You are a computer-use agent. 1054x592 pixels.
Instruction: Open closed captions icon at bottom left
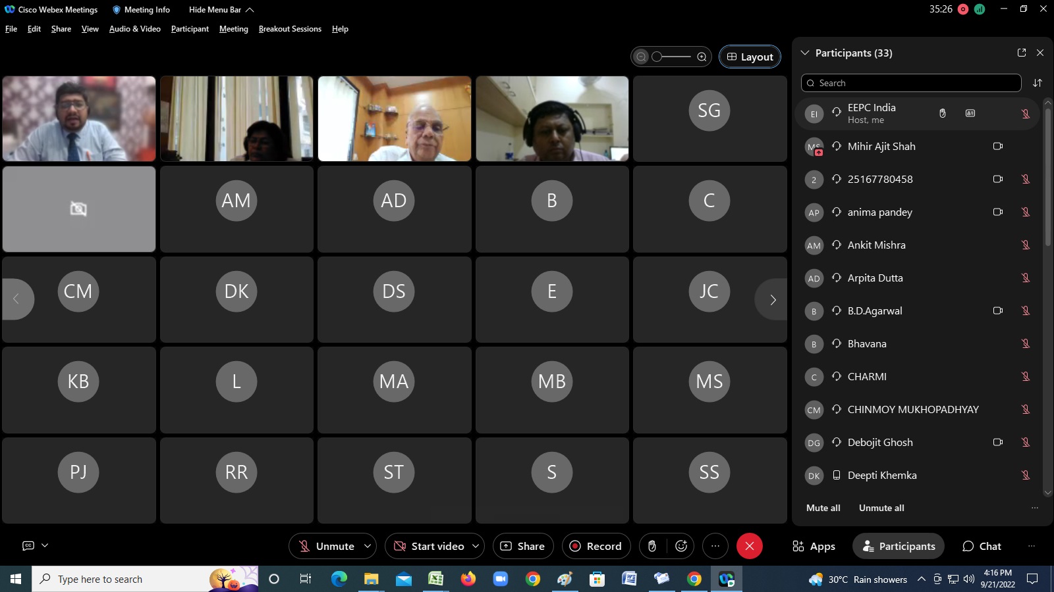(28, 545)
